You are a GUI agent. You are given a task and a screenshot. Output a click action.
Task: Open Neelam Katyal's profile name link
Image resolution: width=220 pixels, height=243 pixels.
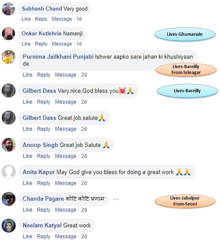(43, 225)
